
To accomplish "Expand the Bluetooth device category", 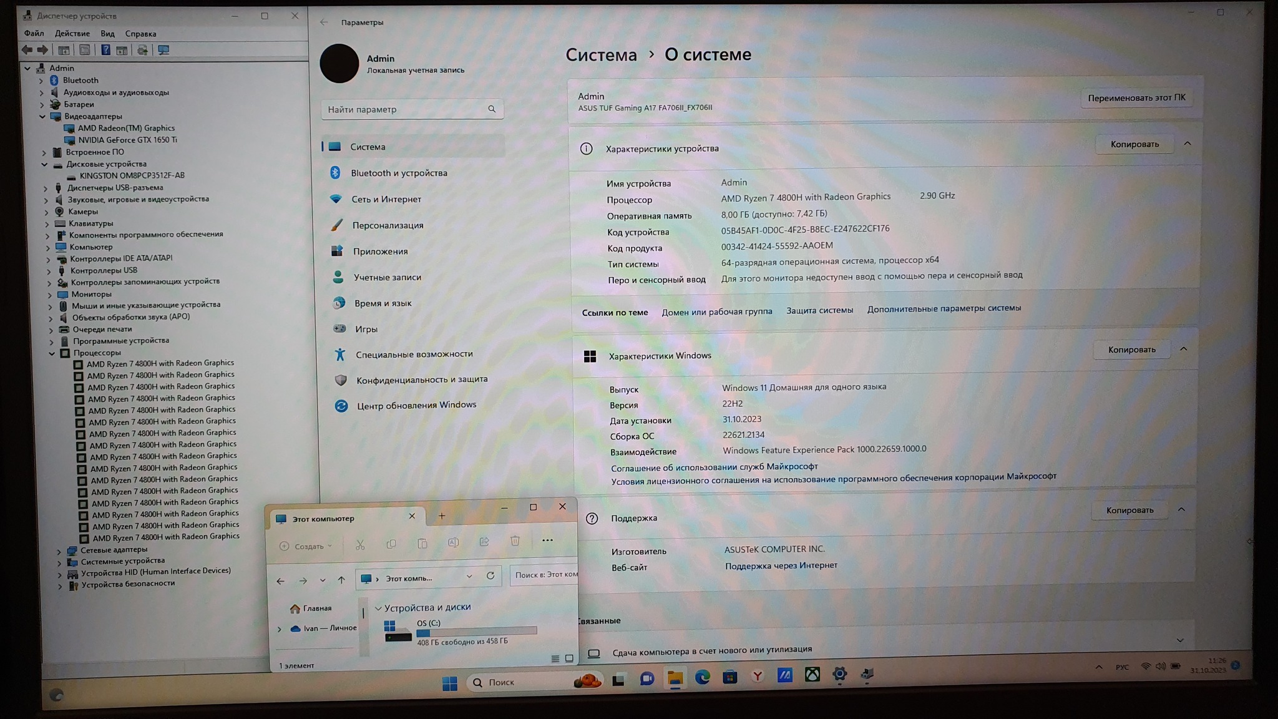I will coord(41,81).
